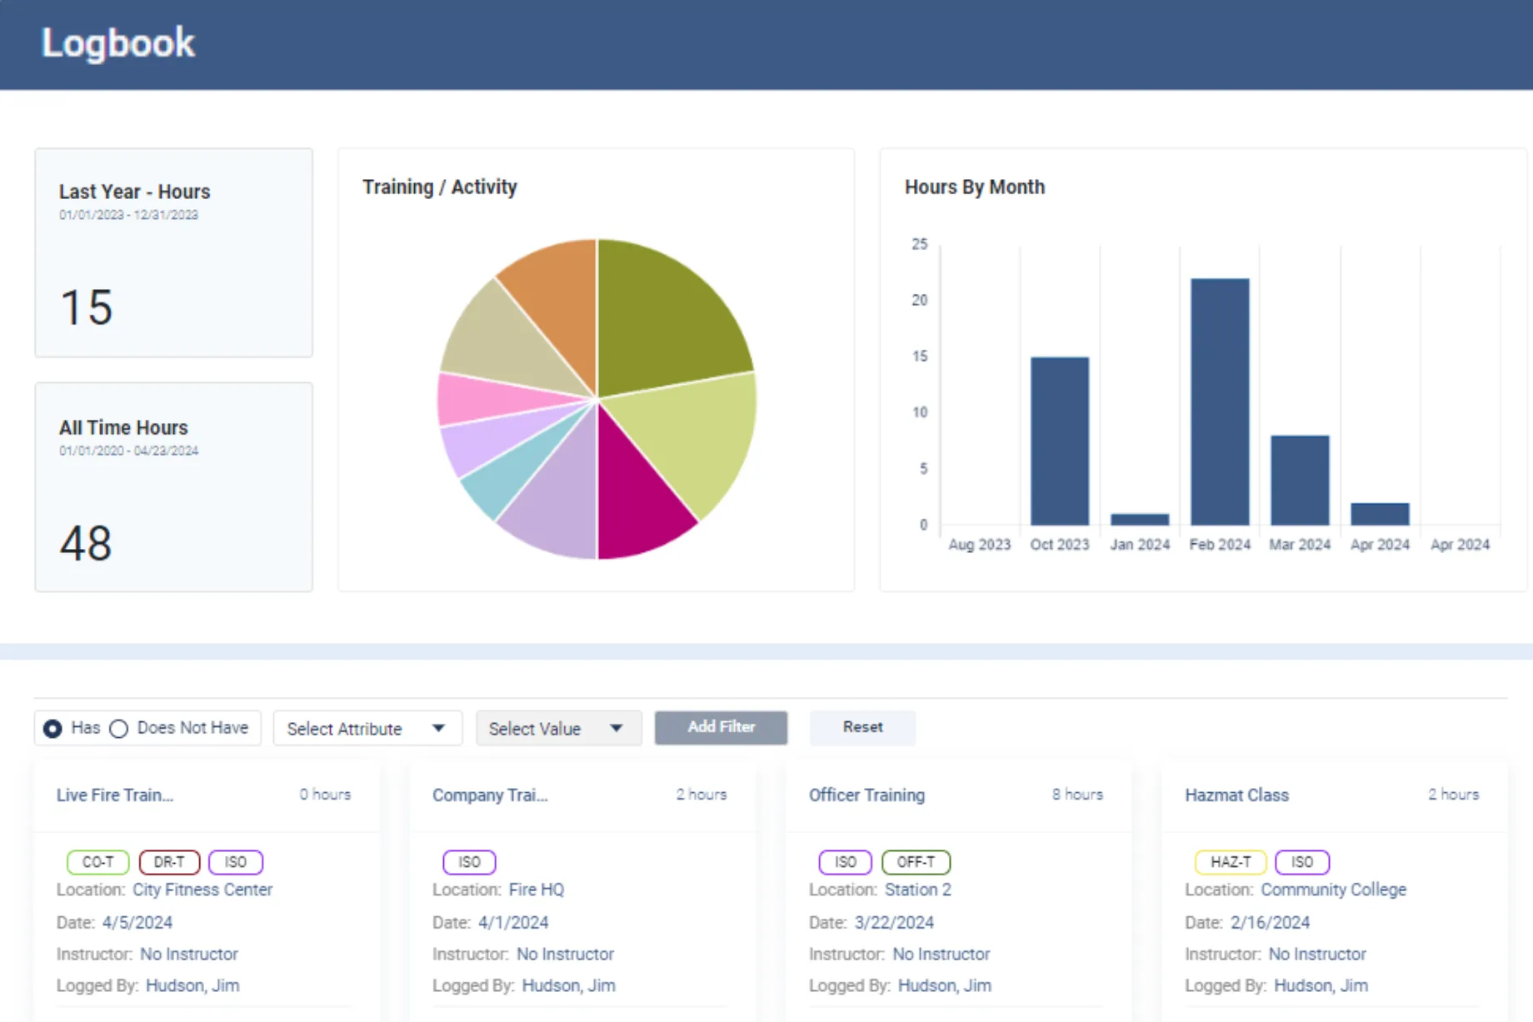Click the olive green pie chart slice

[x=662, y=321]
